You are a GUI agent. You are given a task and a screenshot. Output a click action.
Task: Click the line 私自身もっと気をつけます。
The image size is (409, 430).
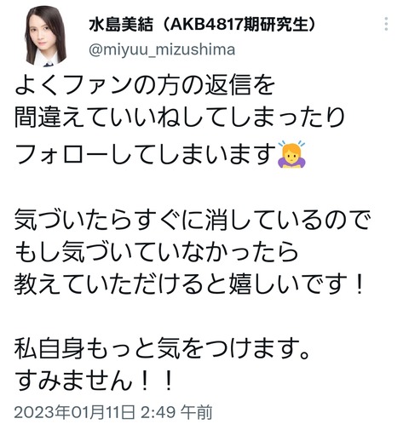pos(162,348)
